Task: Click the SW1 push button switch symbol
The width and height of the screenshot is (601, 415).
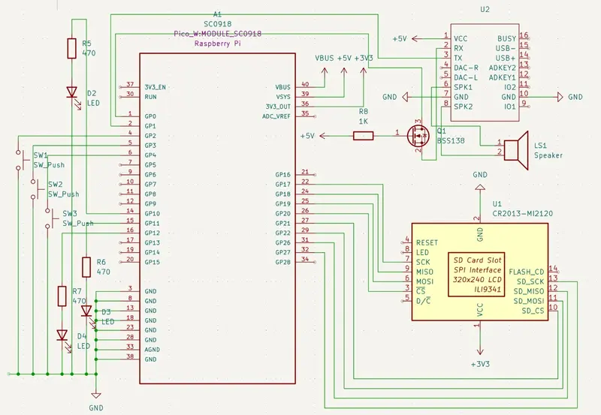Action: point(22,160)
